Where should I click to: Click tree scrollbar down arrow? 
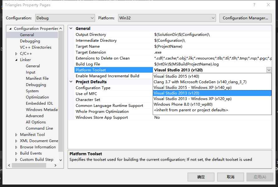click(61, 160)
